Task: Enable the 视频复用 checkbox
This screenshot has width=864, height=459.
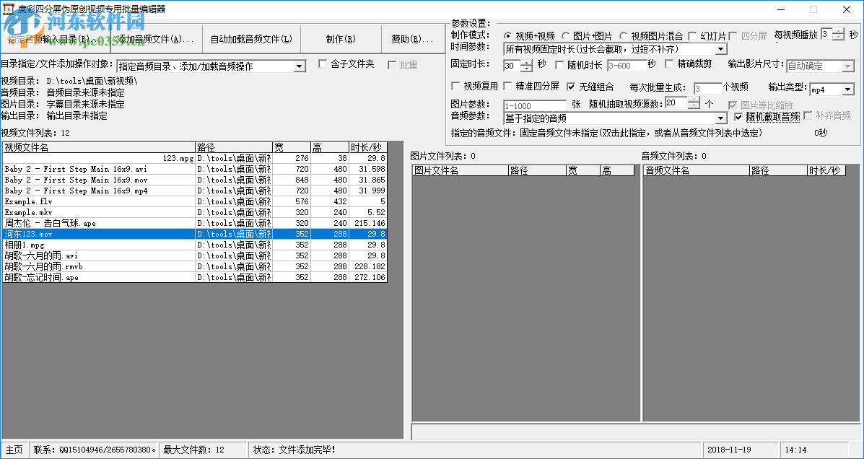Action: pyautogui.click(x=455, y=86)
